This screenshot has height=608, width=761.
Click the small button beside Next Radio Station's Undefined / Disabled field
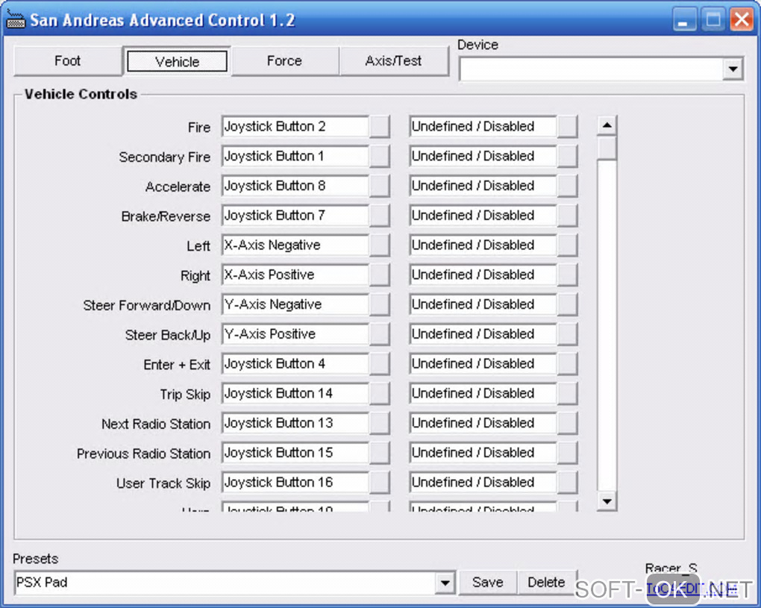(567, 423)
